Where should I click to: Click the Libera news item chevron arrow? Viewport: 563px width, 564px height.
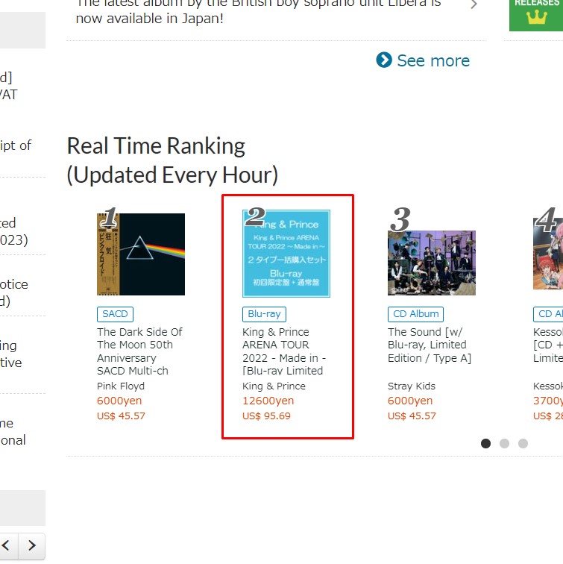(x=474, y=4)
